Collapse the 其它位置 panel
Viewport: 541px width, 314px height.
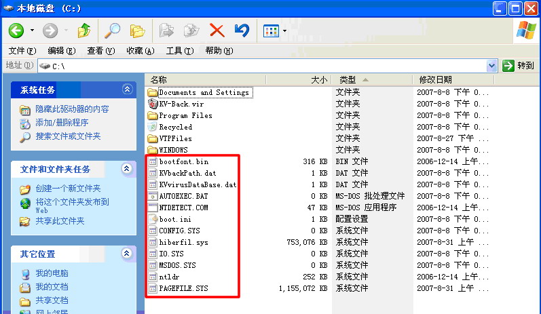127,254
